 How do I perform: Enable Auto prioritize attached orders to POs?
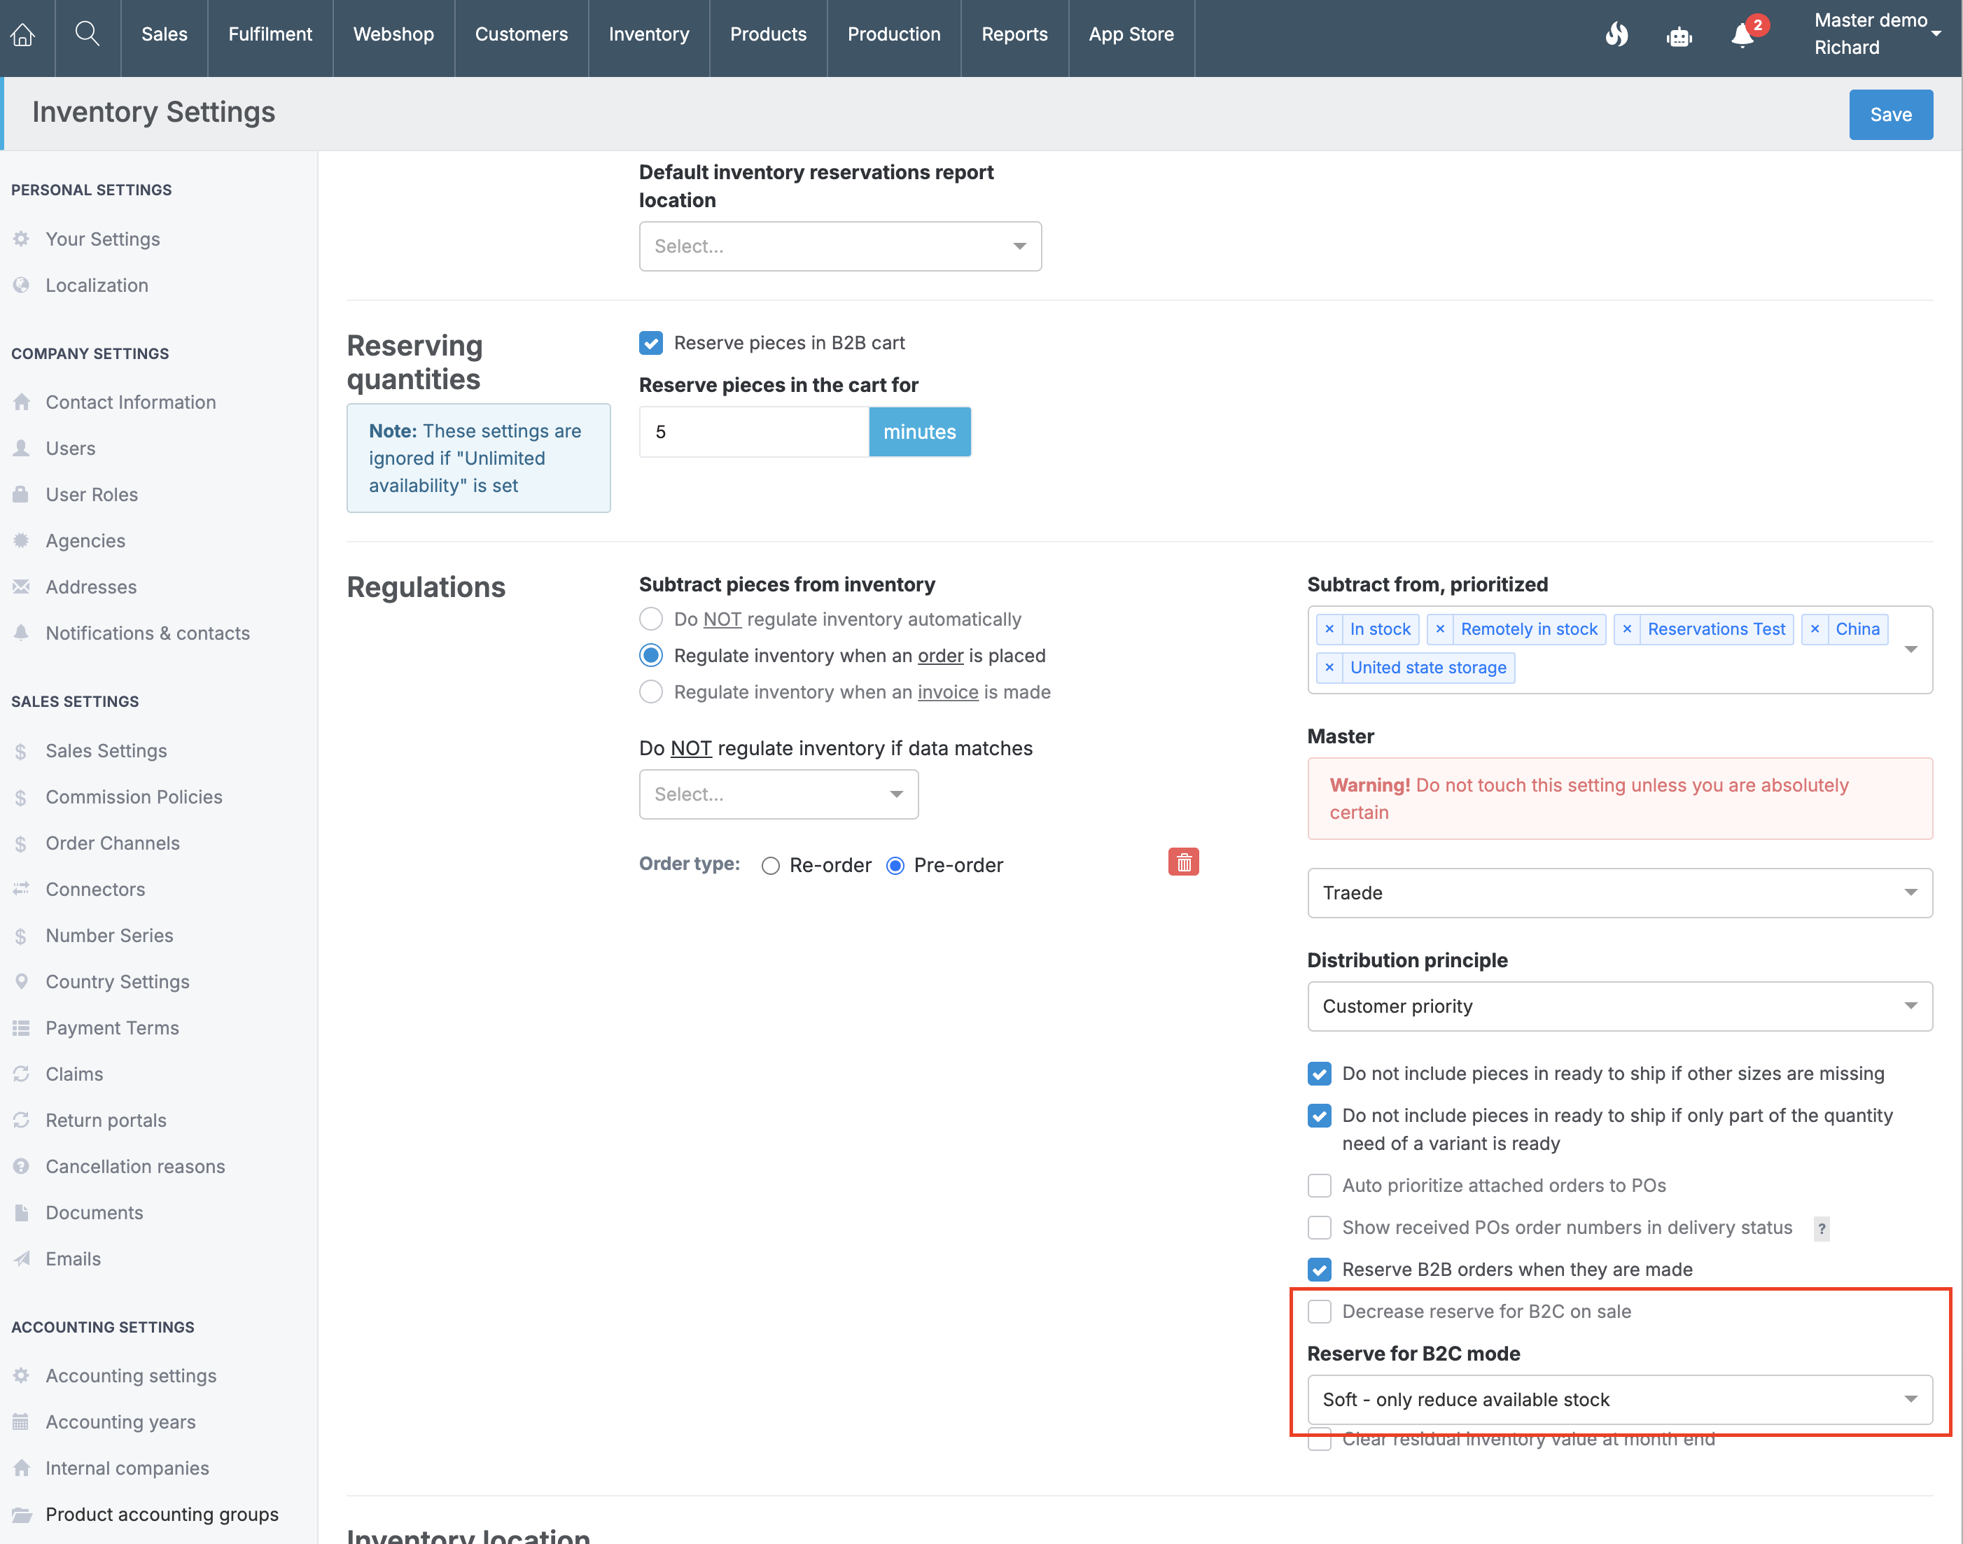[x=1319, y=1186]
